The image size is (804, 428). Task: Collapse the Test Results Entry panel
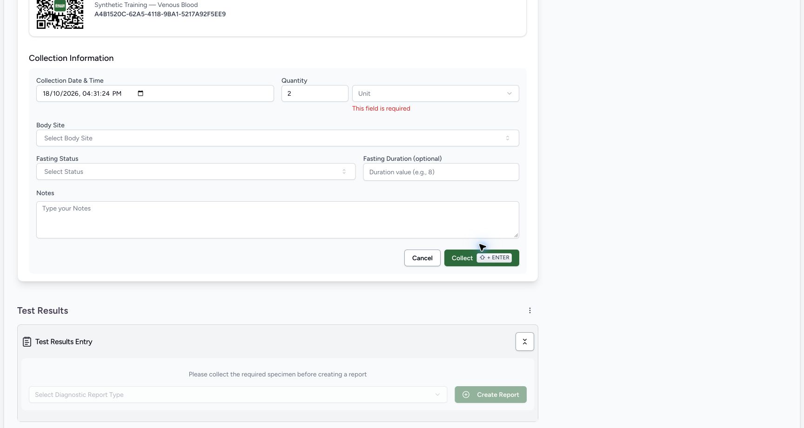[x=524, y=342]
